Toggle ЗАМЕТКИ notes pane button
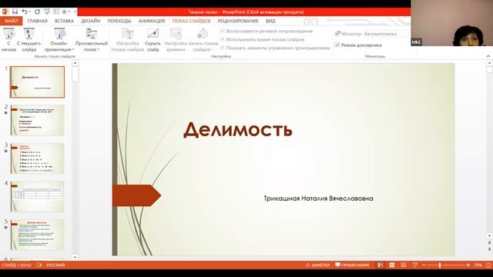The width and height of the screenshot is (493, 277). (317, 265)
